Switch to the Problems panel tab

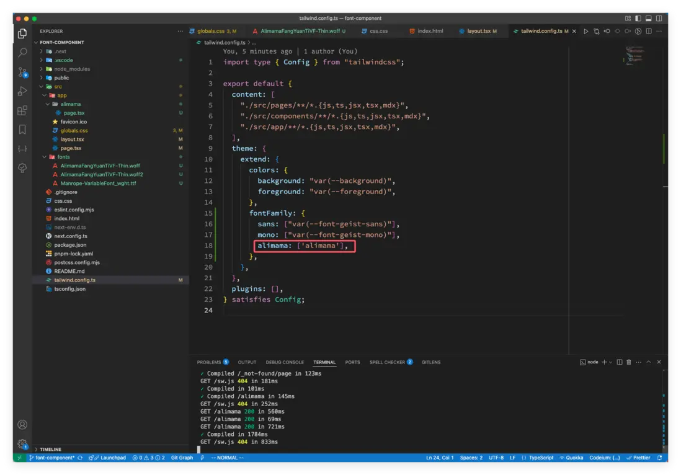[x=208, y=362]
